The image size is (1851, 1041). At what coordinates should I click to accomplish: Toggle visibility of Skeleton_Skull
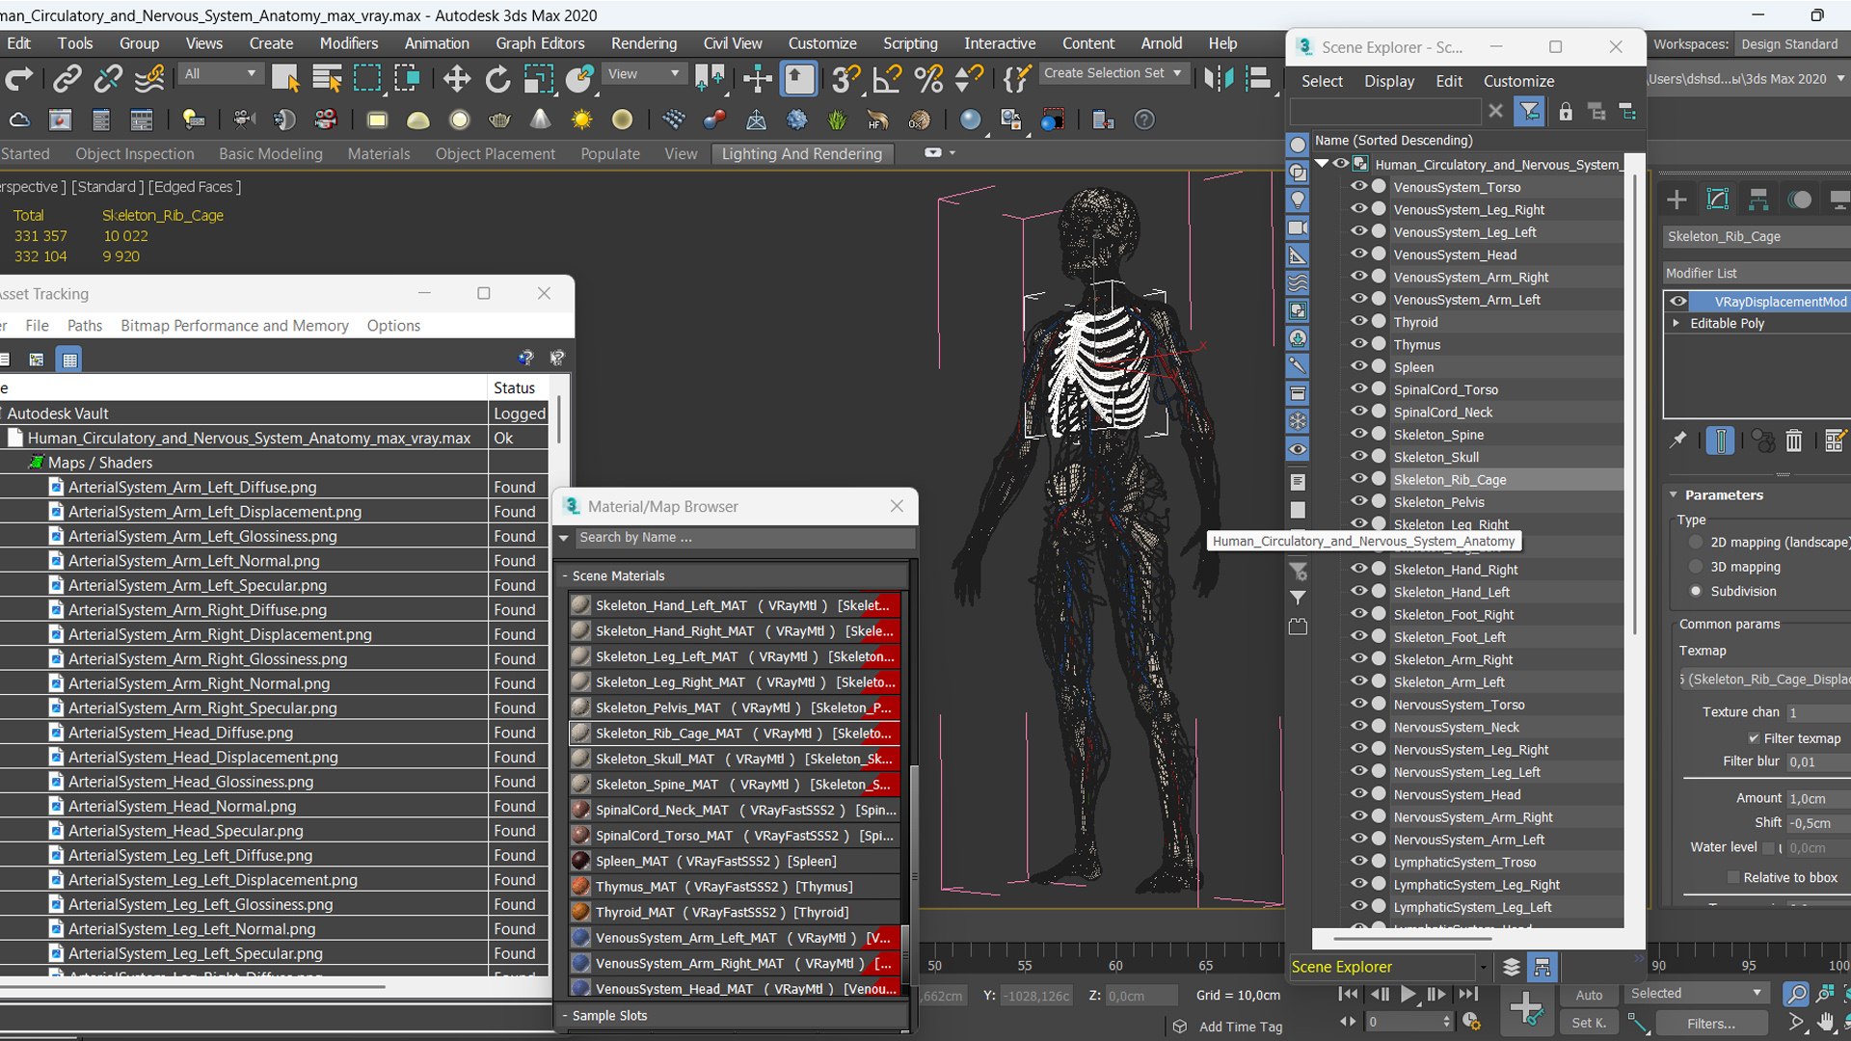click(1358, 456)
